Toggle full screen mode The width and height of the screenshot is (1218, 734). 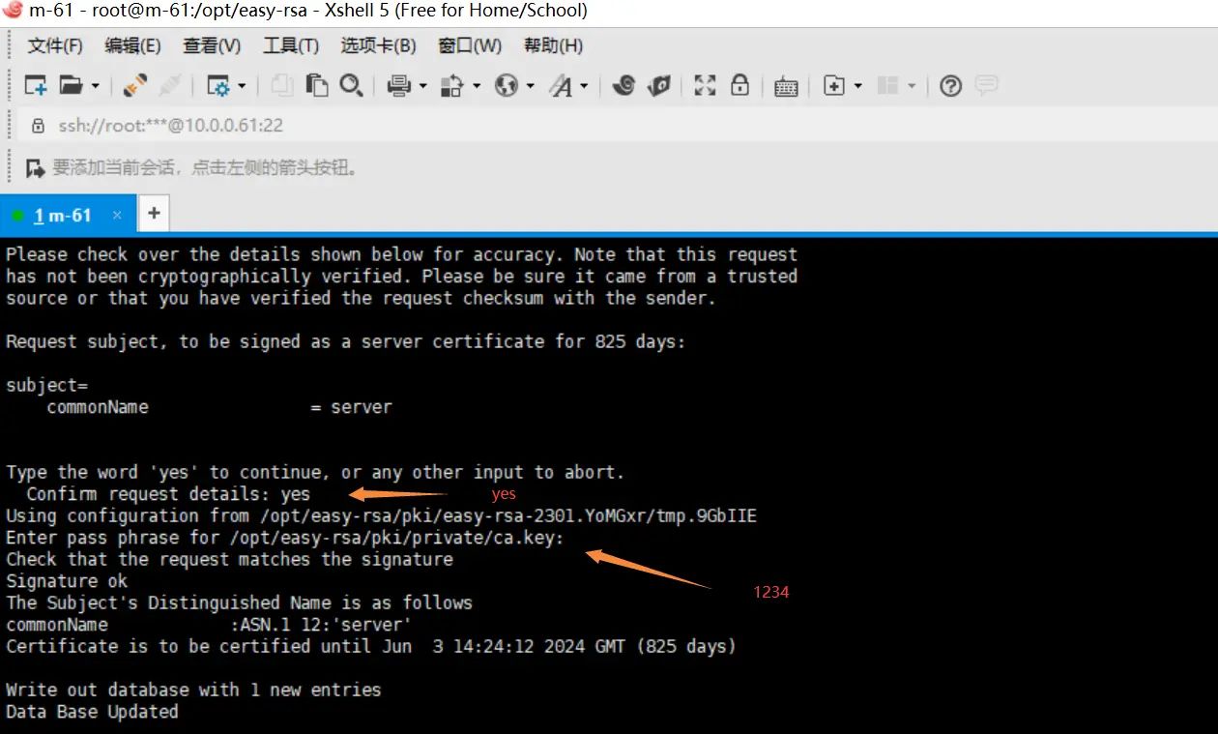tap(705, 86)
